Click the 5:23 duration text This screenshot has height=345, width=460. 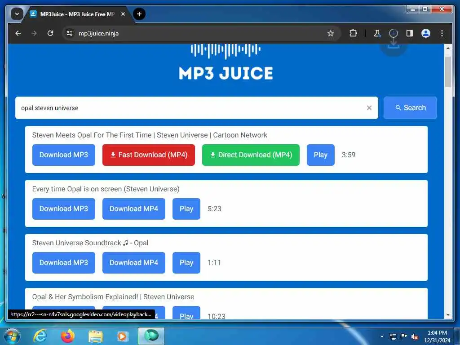click(214, 208)
